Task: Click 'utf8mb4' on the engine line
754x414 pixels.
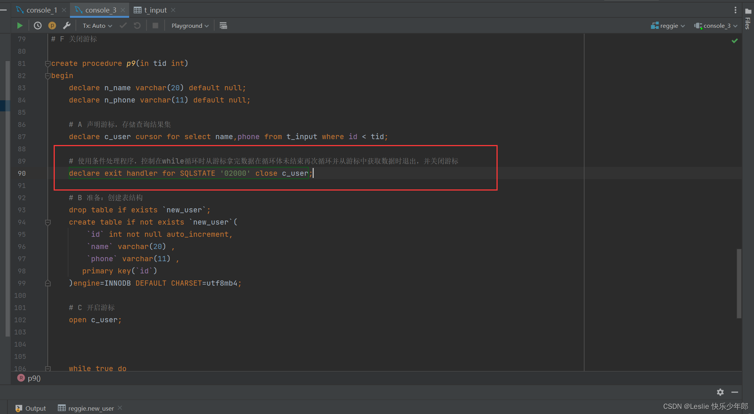Action: point(222,283)
